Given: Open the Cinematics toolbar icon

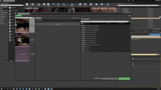Looking at the screenshot, I should (x=85, y=5).
